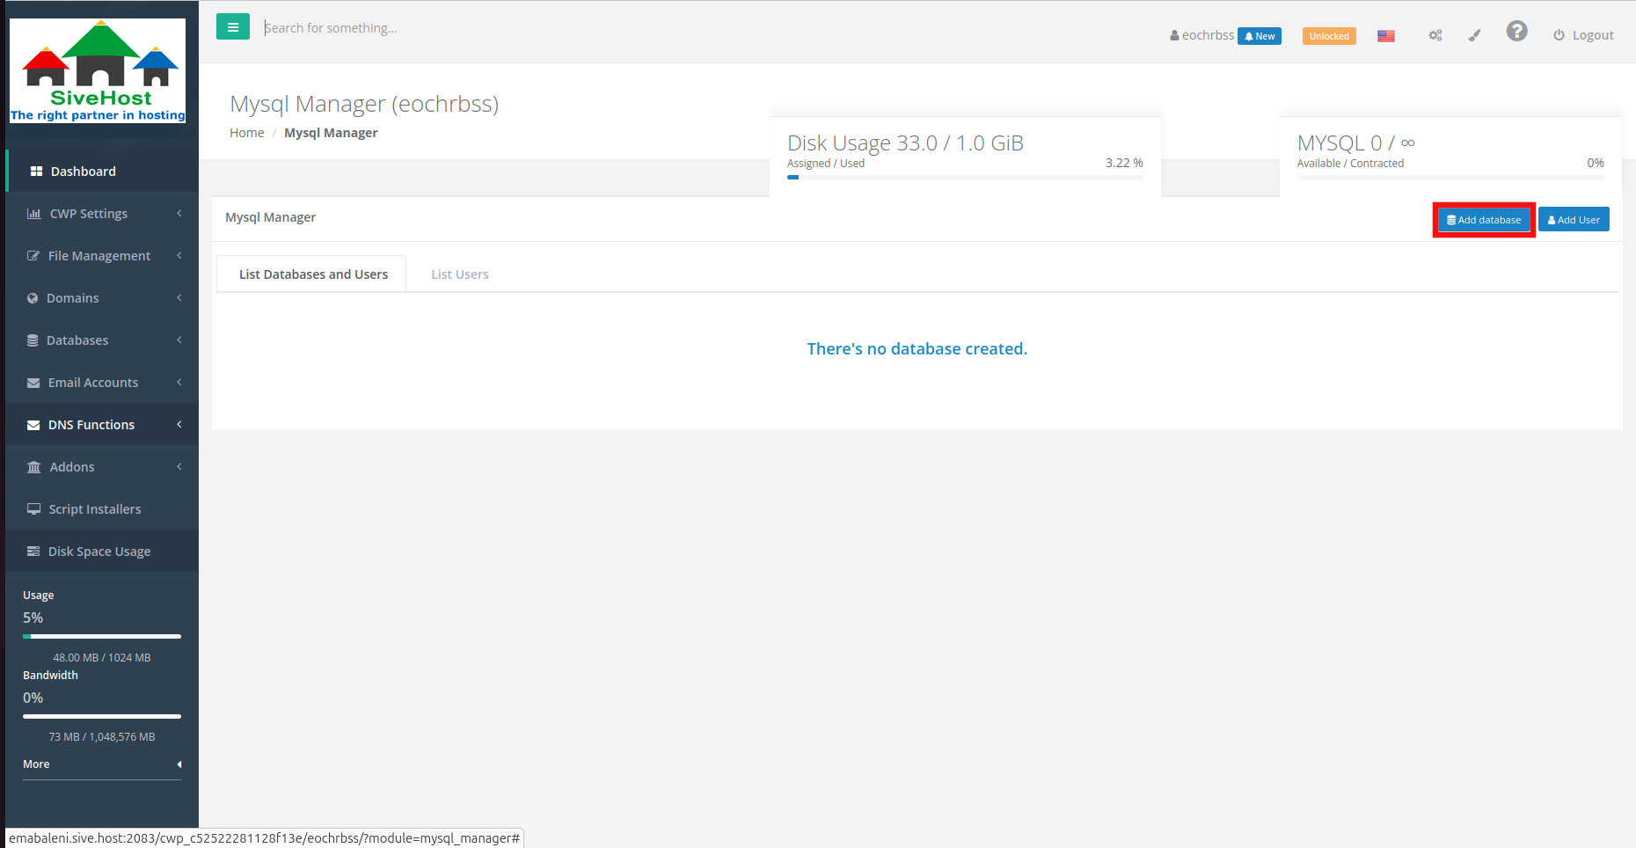Click the sidebar Usage progress bar
1636x848 pixels.
pyautogui.click(x=102, y=636)
